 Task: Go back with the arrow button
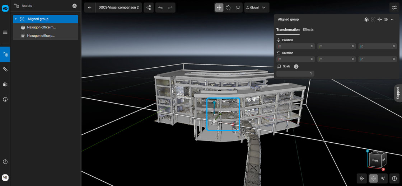coord(89,8)
